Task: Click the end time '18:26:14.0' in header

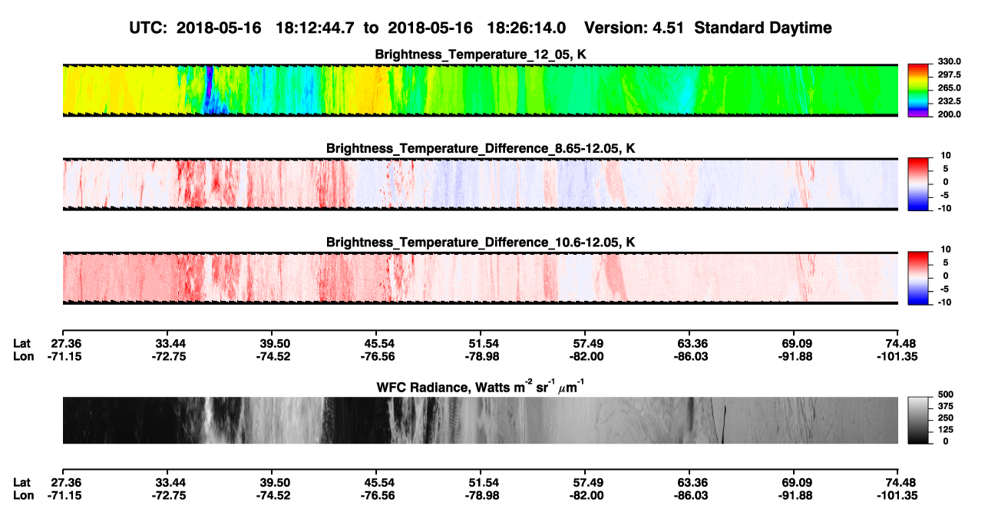Action: (x=527, y=28)
